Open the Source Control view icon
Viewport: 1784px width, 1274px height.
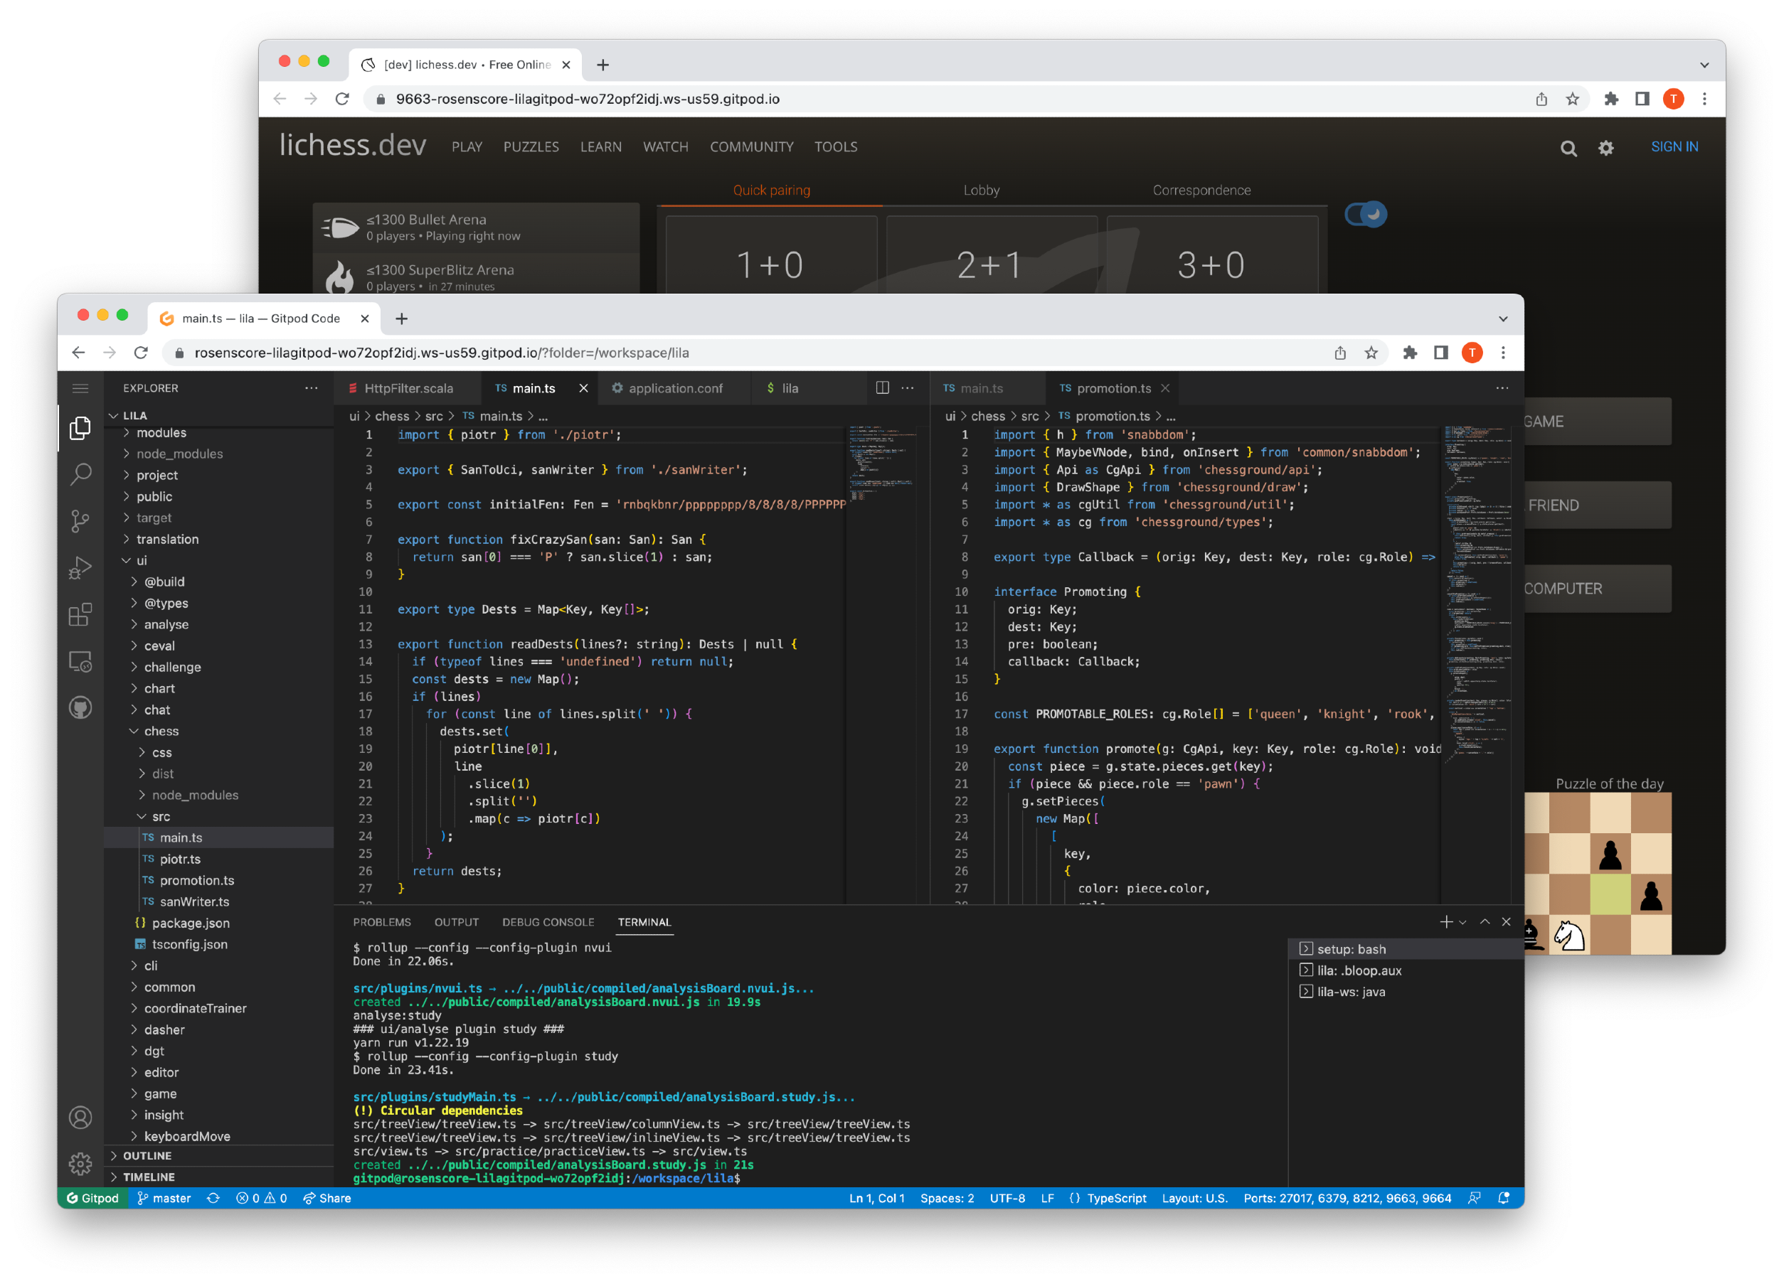point(80,521)
